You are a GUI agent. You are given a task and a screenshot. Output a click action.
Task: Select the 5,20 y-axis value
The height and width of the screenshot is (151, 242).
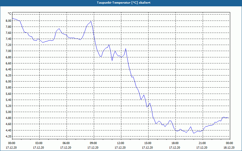(8, 106)
